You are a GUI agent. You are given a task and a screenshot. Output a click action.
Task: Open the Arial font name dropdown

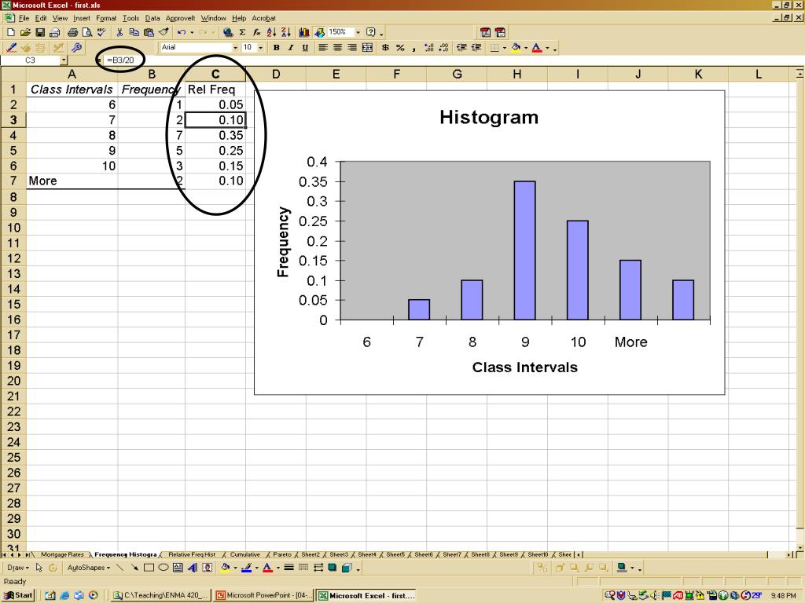coord(234,48)
